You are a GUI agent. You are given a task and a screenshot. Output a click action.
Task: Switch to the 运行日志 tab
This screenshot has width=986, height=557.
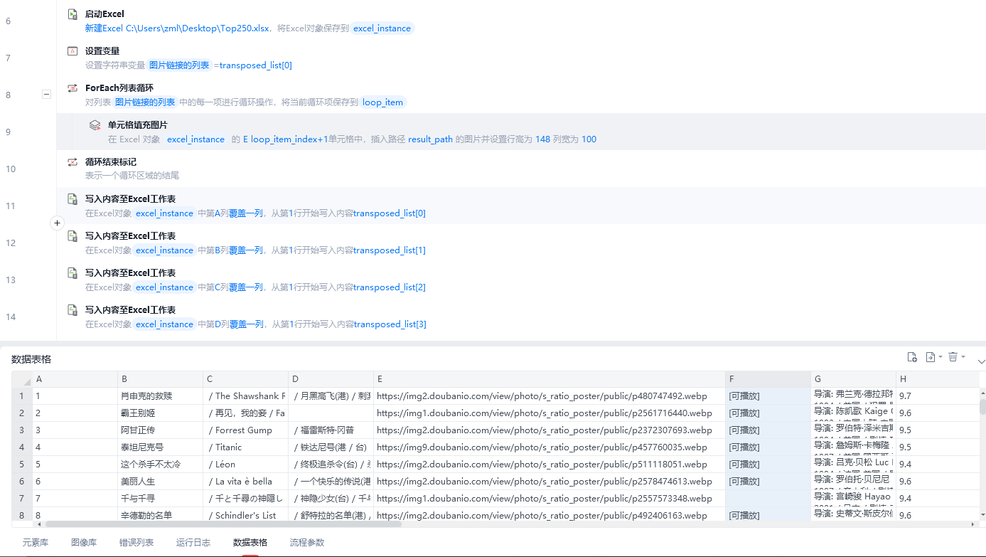click(193, 542)
